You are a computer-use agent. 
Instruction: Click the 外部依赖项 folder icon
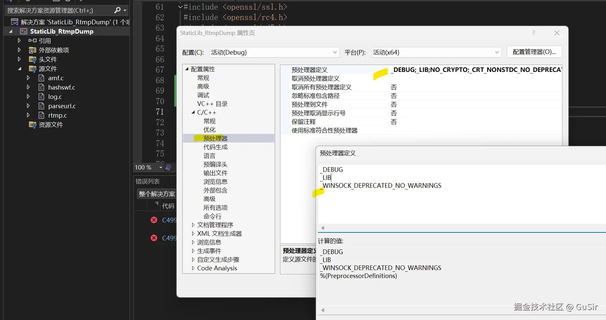pos(33,50)
